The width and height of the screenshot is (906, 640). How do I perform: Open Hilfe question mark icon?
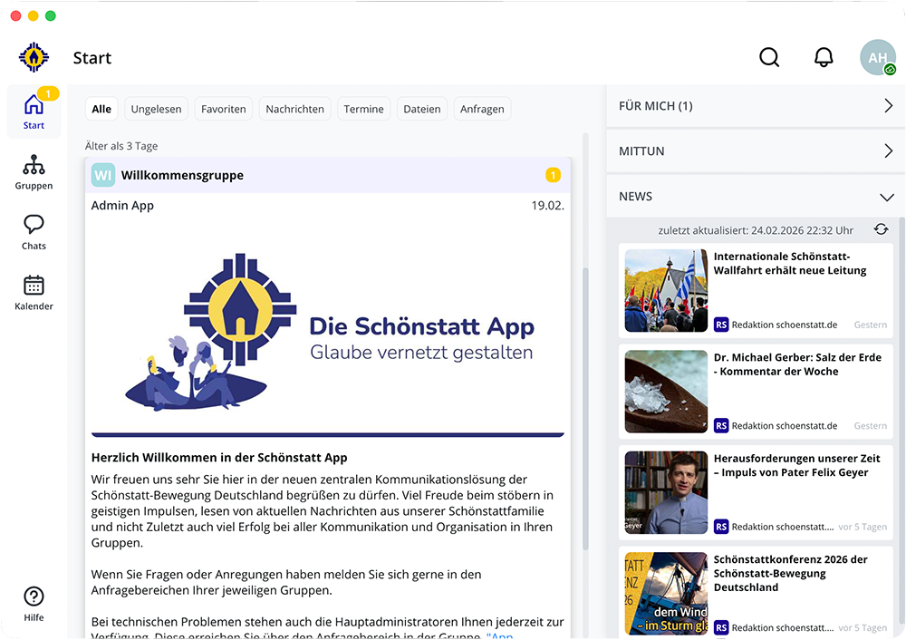tap(34, 604)
